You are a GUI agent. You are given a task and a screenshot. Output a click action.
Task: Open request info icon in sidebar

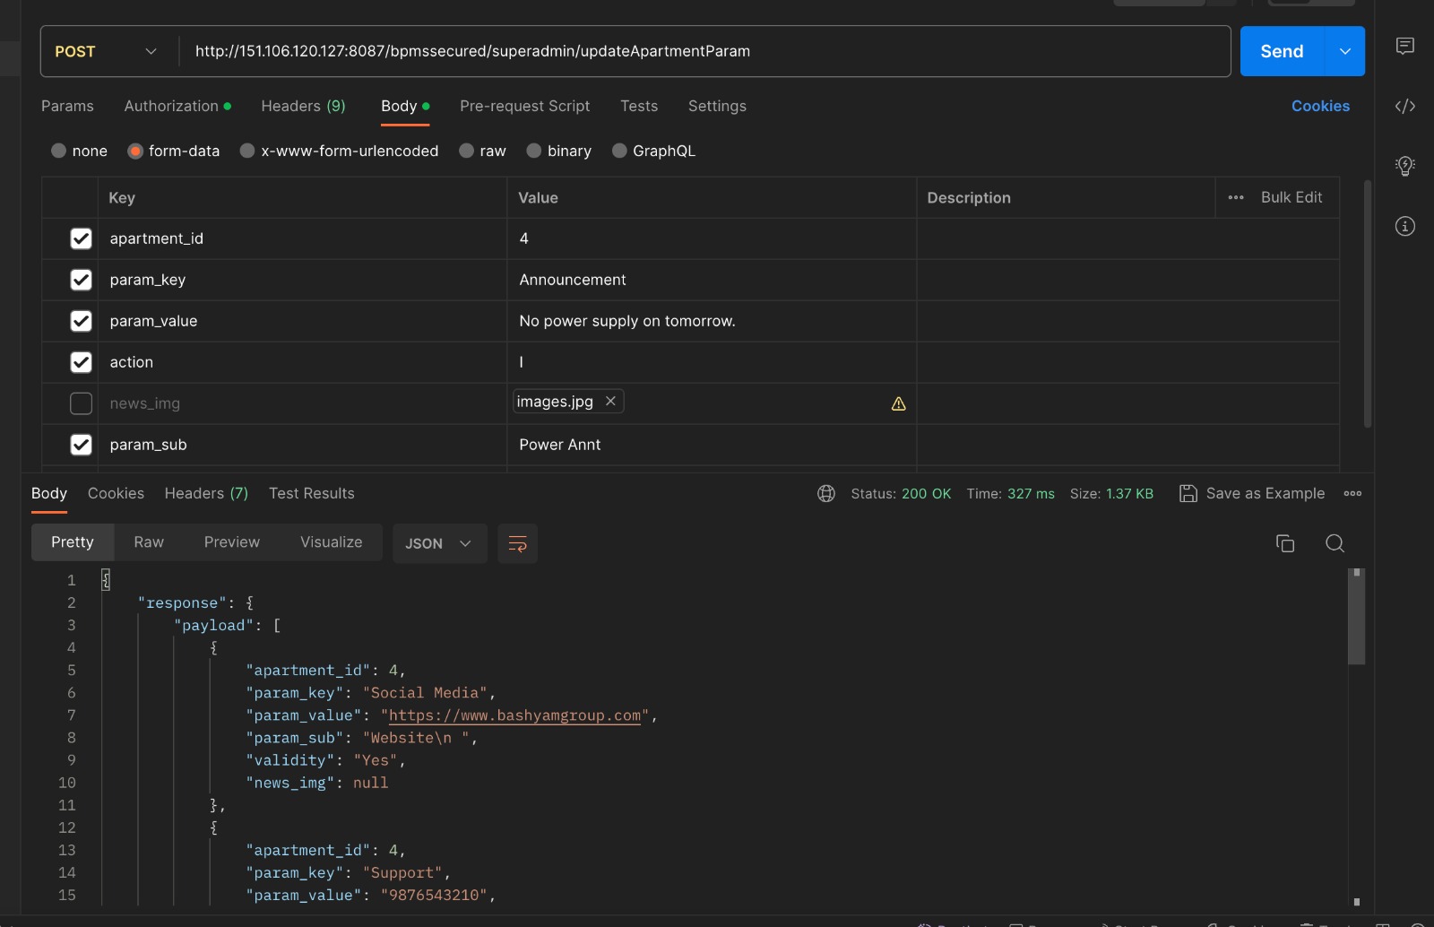tap(1404, 226)
